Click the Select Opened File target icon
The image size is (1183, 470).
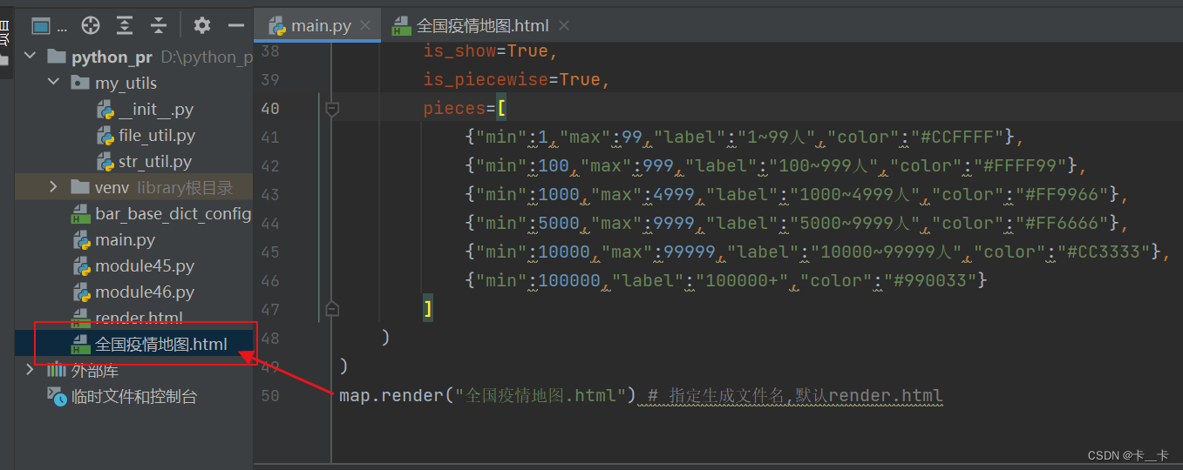(91, 25)
